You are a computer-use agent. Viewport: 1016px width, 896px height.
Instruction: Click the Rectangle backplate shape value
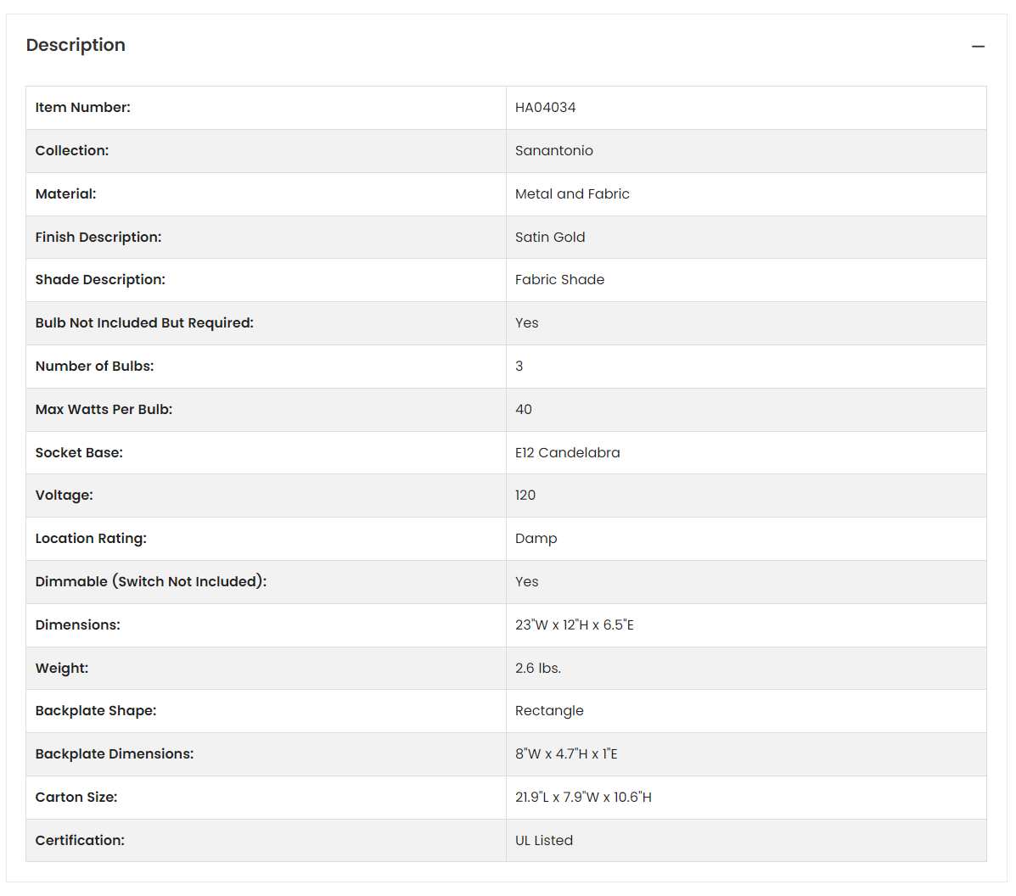tap(549, 711)
